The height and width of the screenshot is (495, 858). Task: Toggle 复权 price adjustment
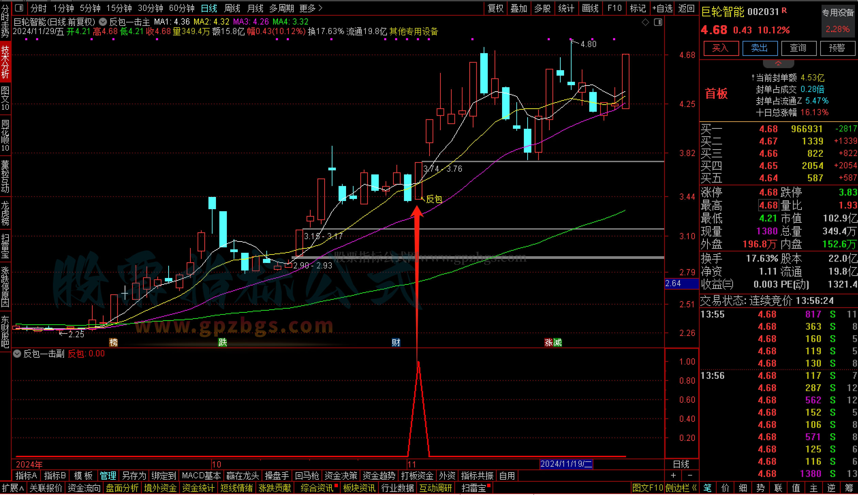[495, 8]
